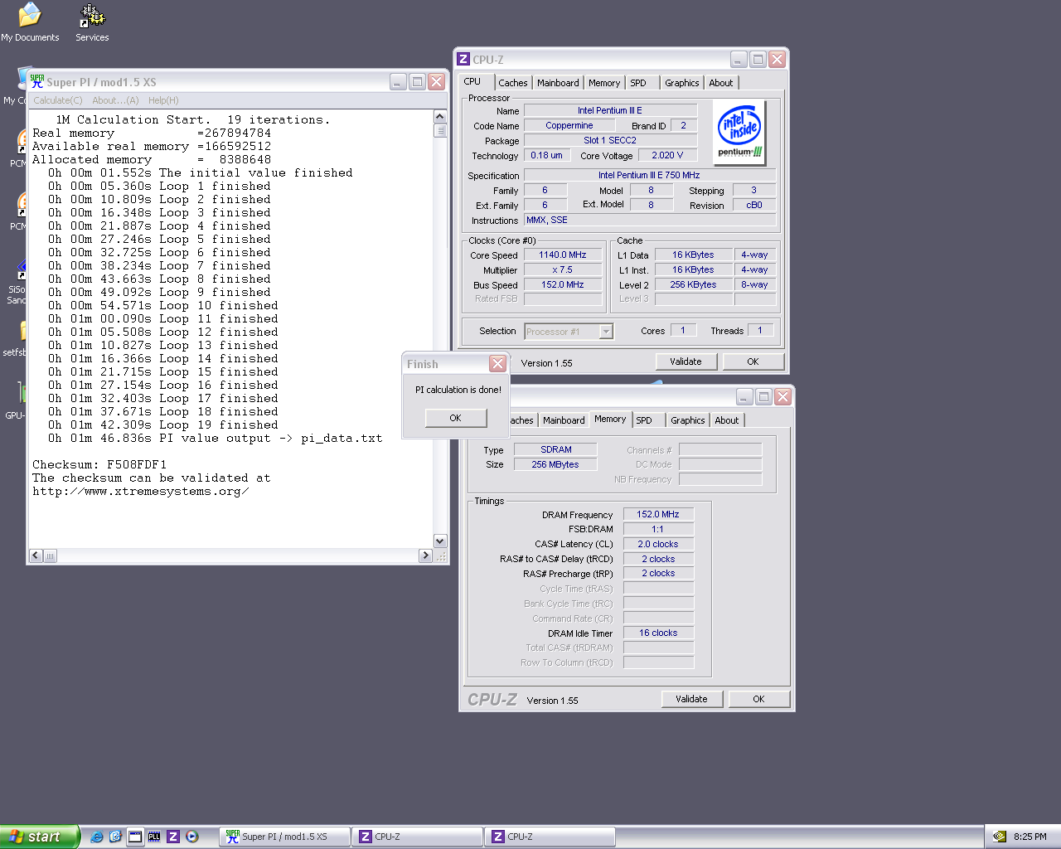Click the memory Type field SDRAM
Image resolution: width=1061 pixels, height=849 pixels.
click(556, 449)
